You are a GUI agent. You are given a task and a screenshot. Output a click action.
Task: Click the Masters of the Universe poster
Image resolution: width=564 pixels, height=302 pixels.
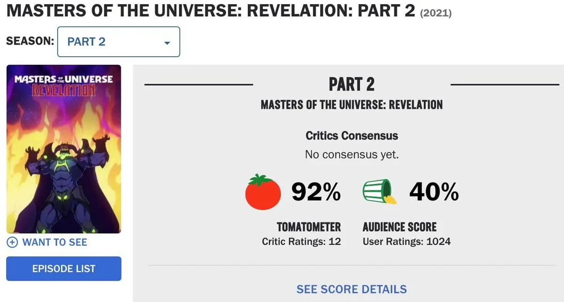63,149
